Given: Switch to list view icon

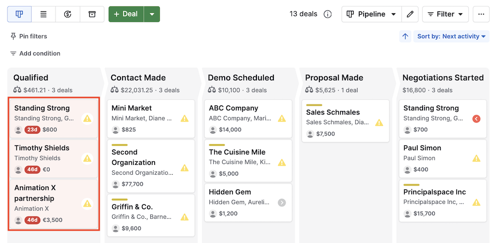Looking at the screenshot, I should point(44,14).
